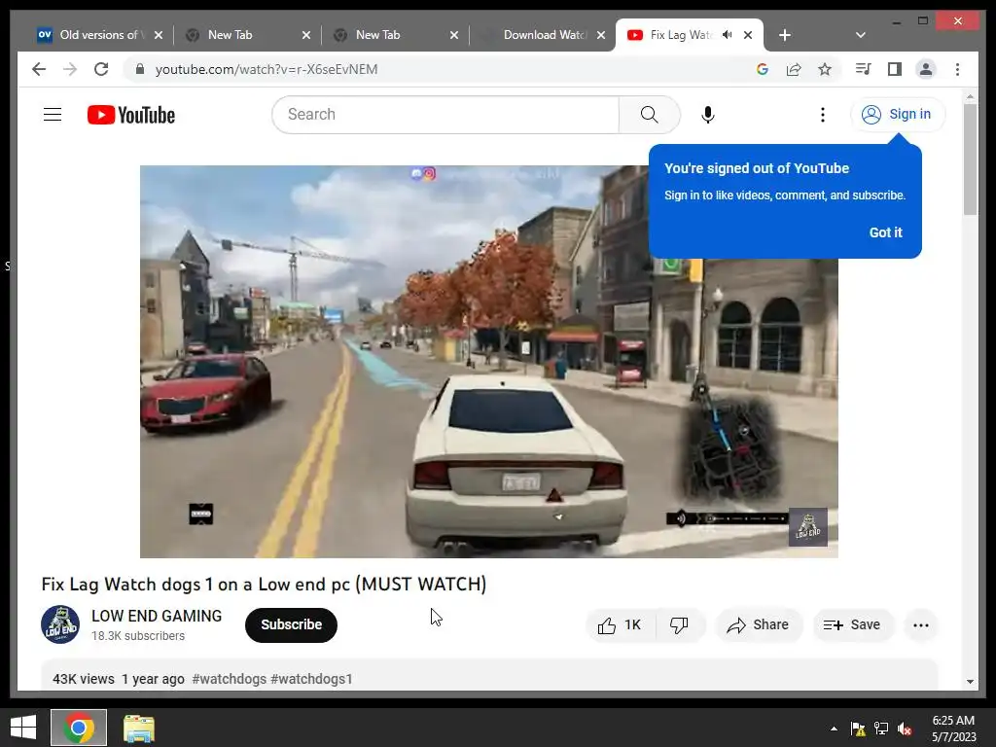Viewport: 996px width, 747px height.
Task: Click the video title text
Action: (x=264, y=584)
